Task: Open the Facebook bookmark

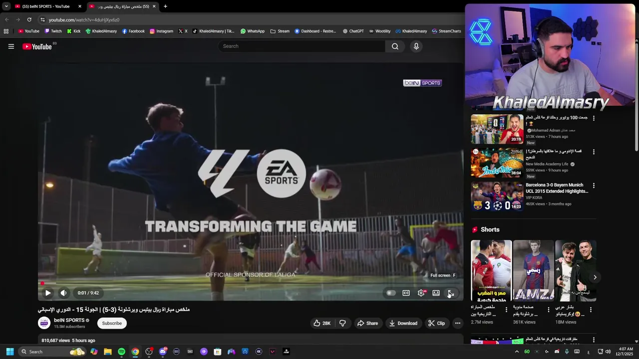Action: [133, 31]
